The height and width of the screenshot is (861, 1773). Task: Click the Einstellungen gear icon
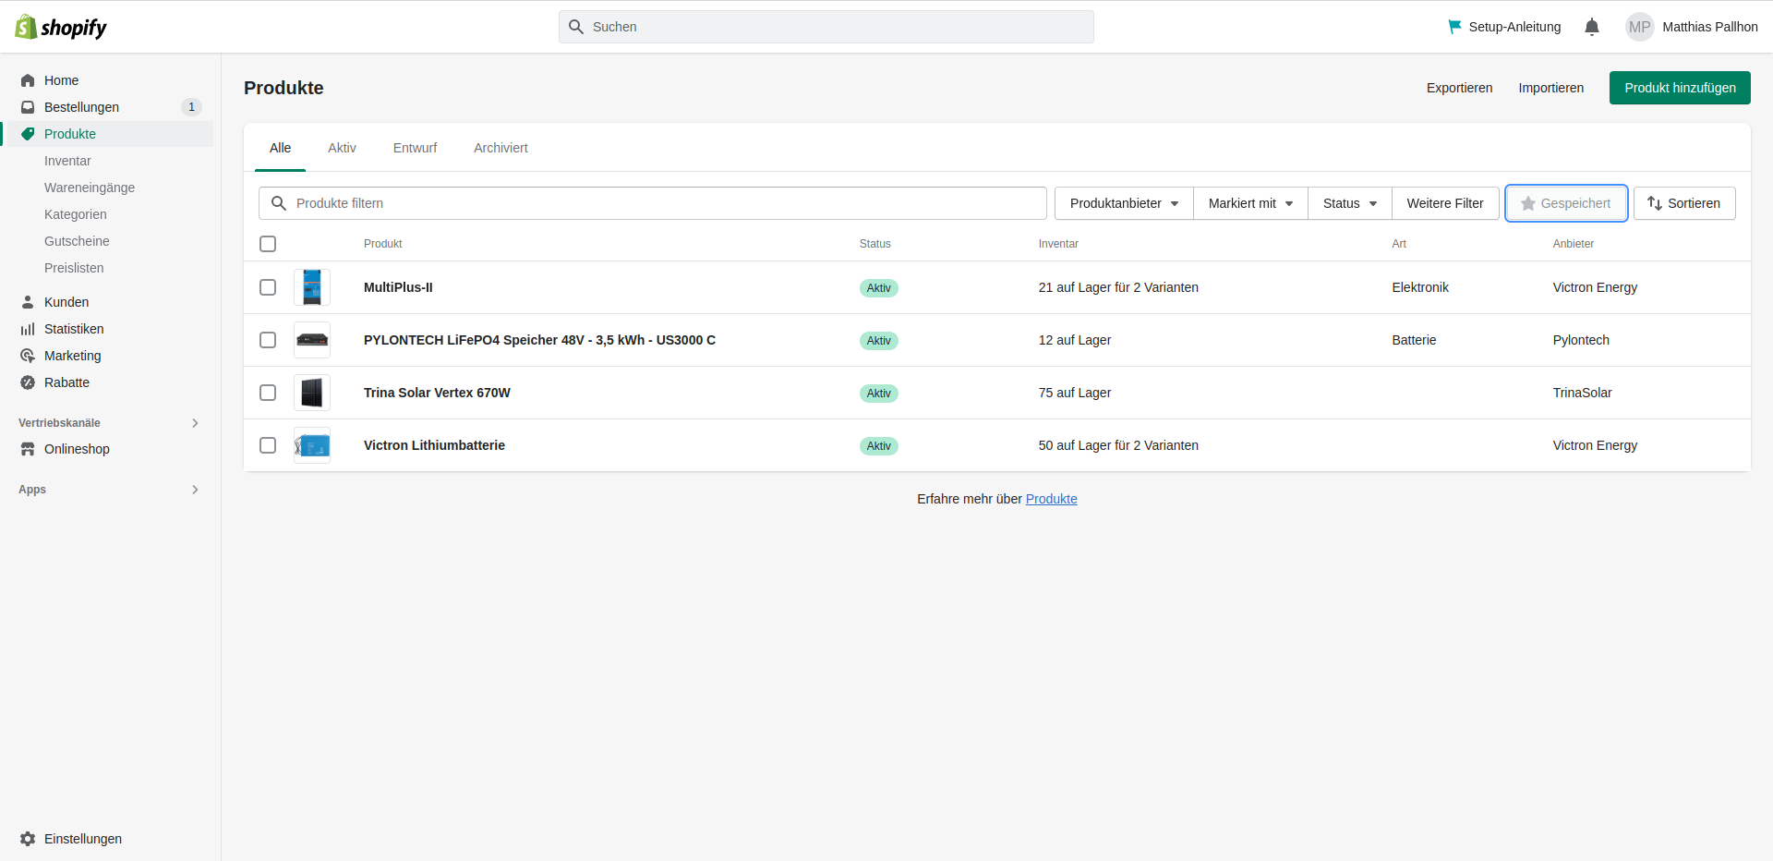tap(28, 839)
